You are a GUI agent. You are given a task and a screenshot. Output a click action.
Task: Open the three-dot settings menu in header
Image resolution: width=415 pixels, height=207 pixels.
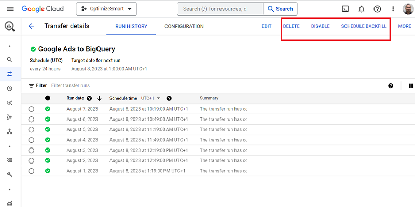pos(393,9)
